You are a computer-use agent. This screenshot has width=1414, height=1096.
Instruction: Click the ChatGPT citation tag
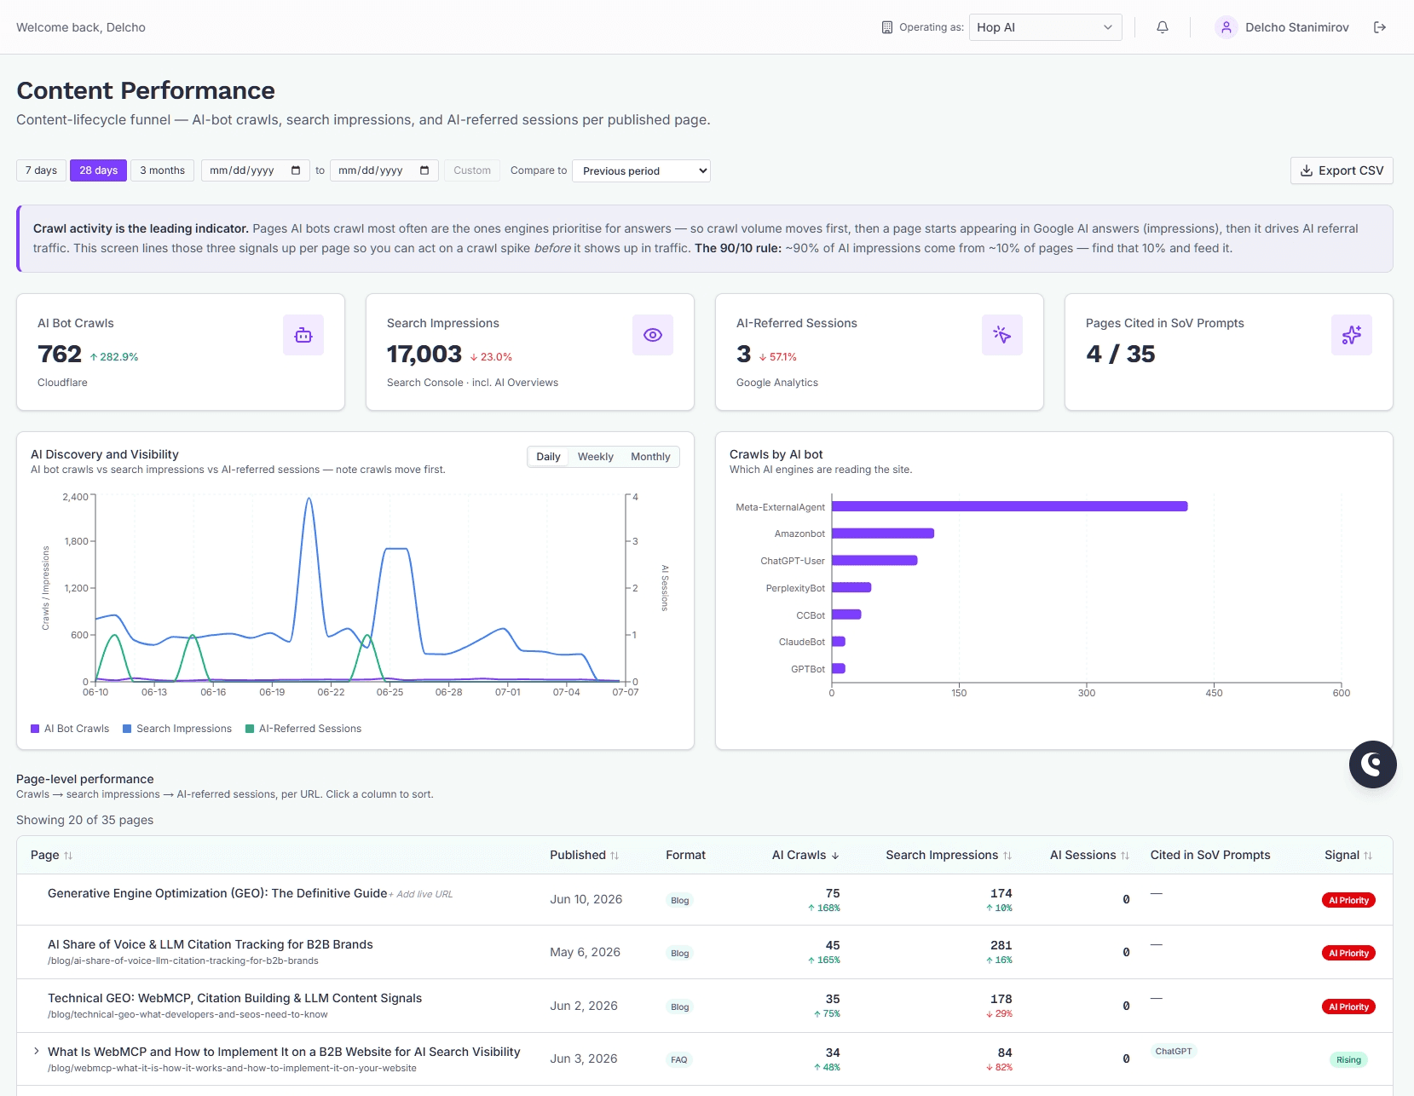[1173, 1051]
